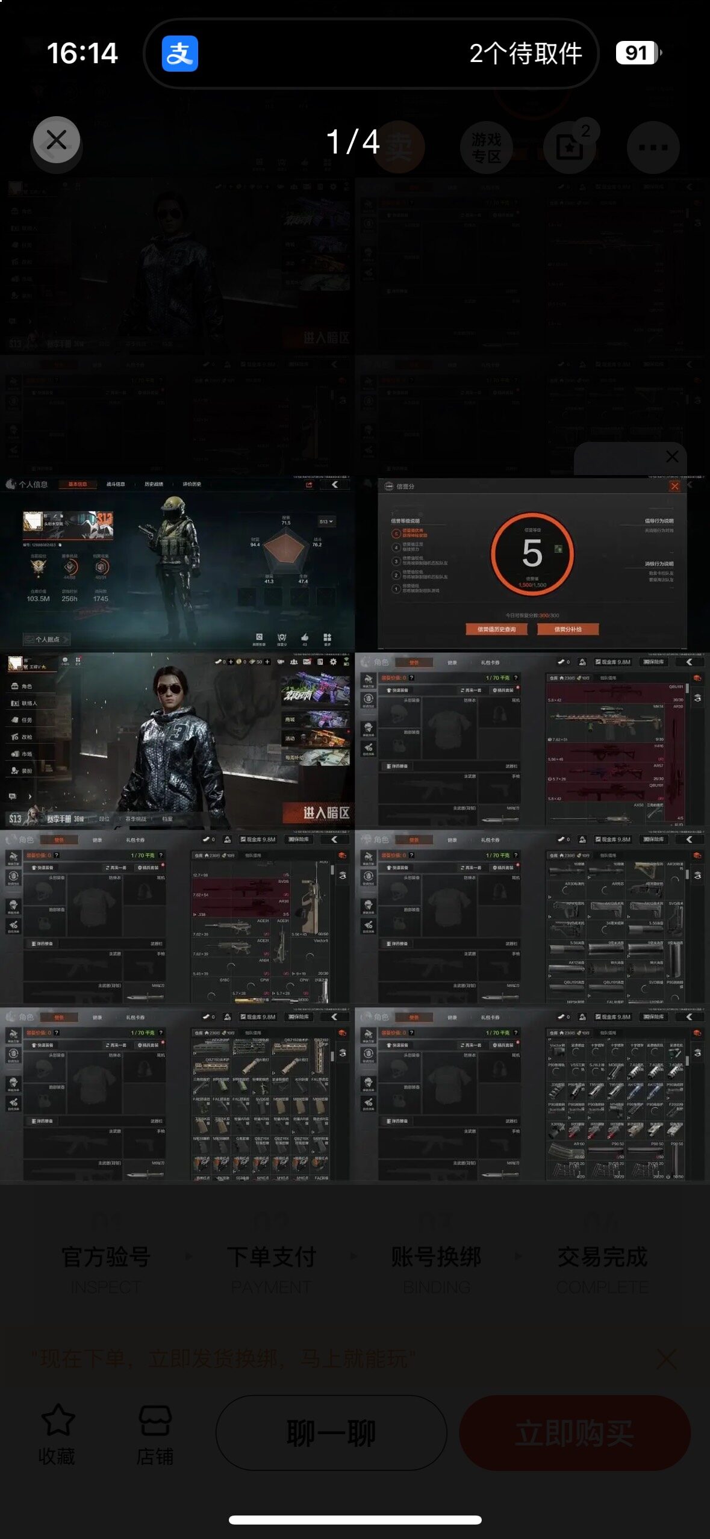This screenshot has height=1539, width=710.
Task: Tap the 账号换绑 BINDING step
Action: tap(437, 1269)
